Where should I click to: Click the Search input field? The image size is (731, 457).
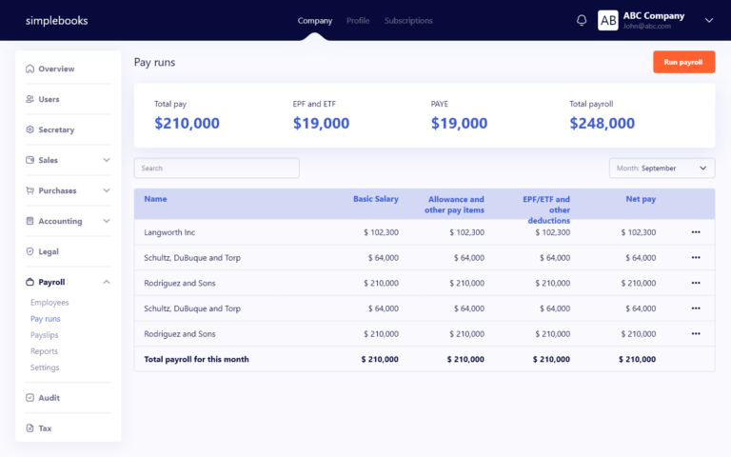pos(216,169)
